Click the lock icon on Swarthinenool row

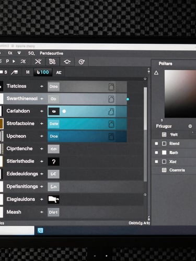coord(111,99)
